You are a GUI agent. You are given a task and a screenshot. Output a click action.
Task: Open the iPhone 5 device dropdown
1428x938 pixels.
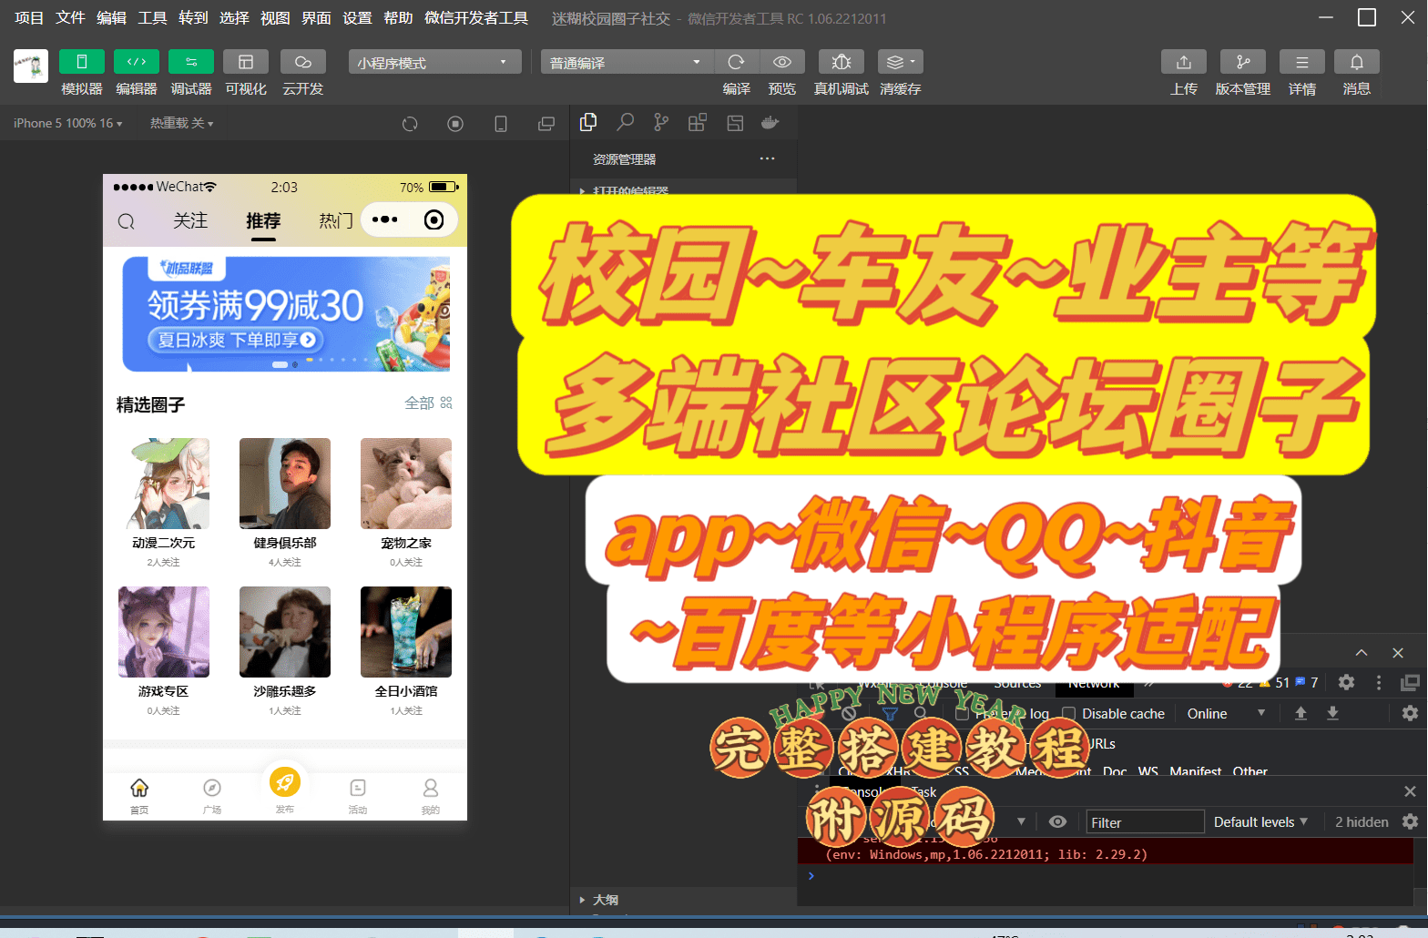[67, 123]
